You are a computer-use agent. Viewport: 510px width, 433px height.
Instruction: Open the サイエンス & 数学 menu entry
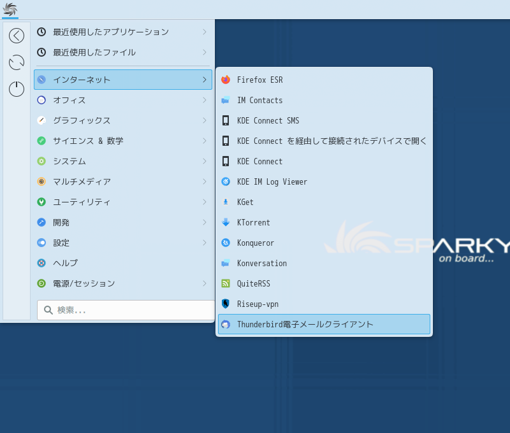123,141
